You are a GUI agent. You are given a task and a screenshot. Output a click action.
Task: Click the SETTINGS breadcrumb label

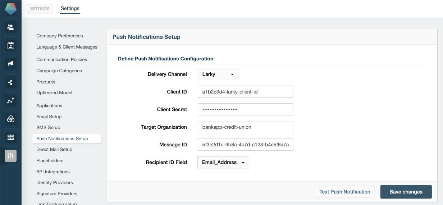point(40,9)
